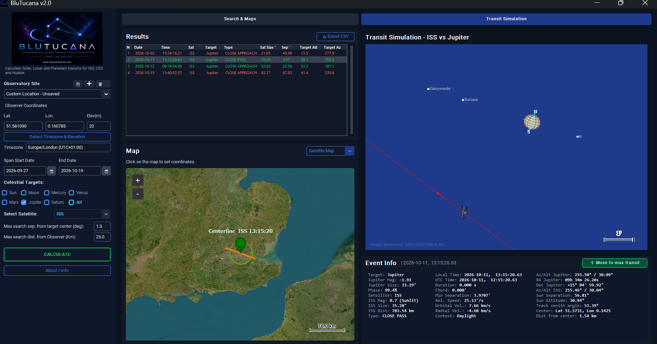Switch to the Search & Maps tab
The image size is (657, 344).
(x=240, y=19)
